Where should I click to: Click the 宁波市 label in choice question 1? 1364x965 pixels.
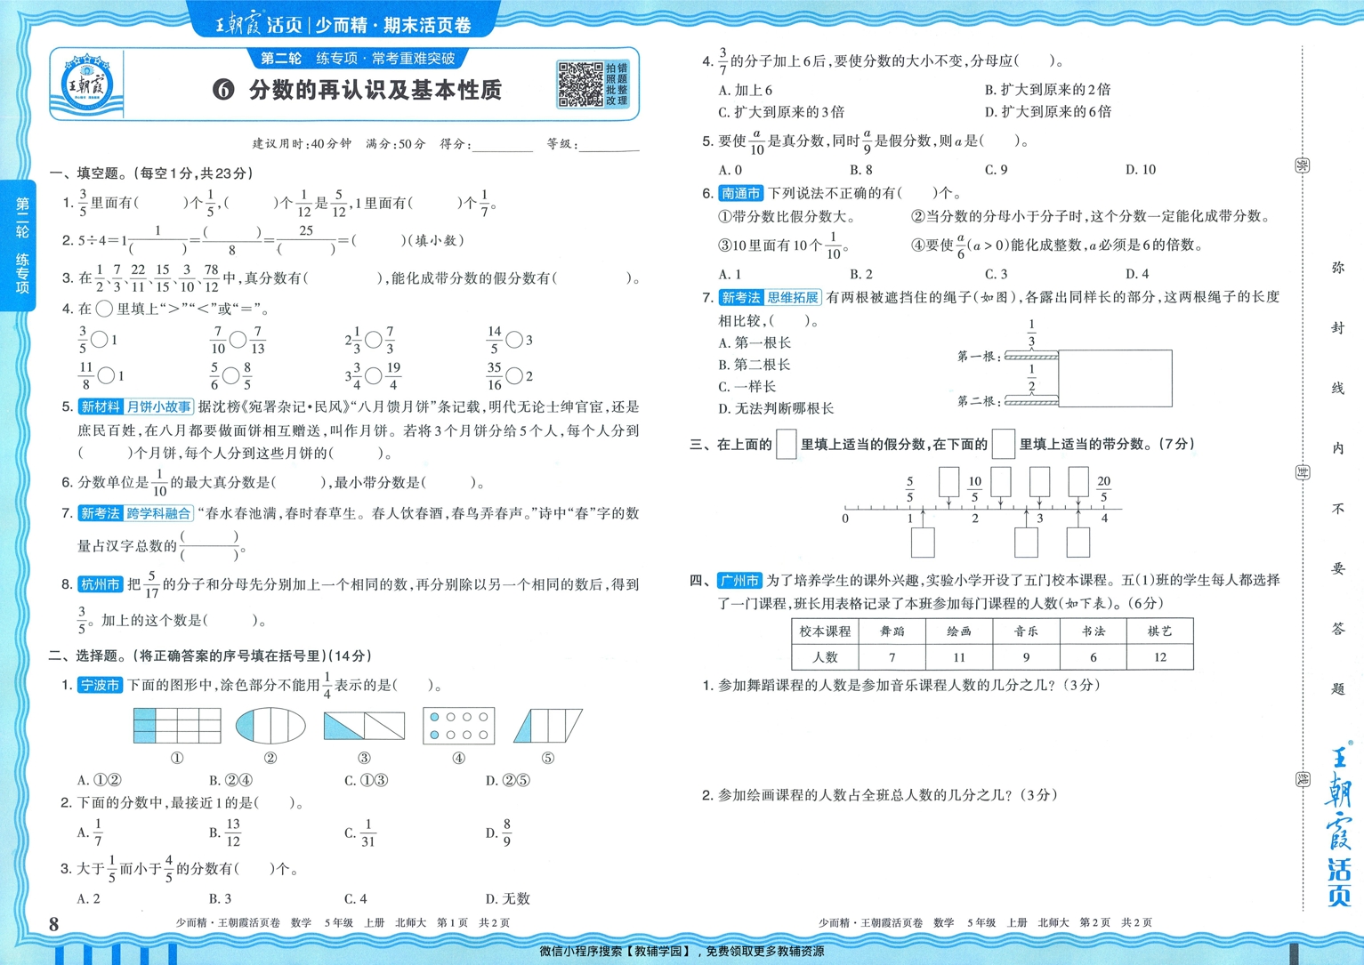tap(98, 686)
